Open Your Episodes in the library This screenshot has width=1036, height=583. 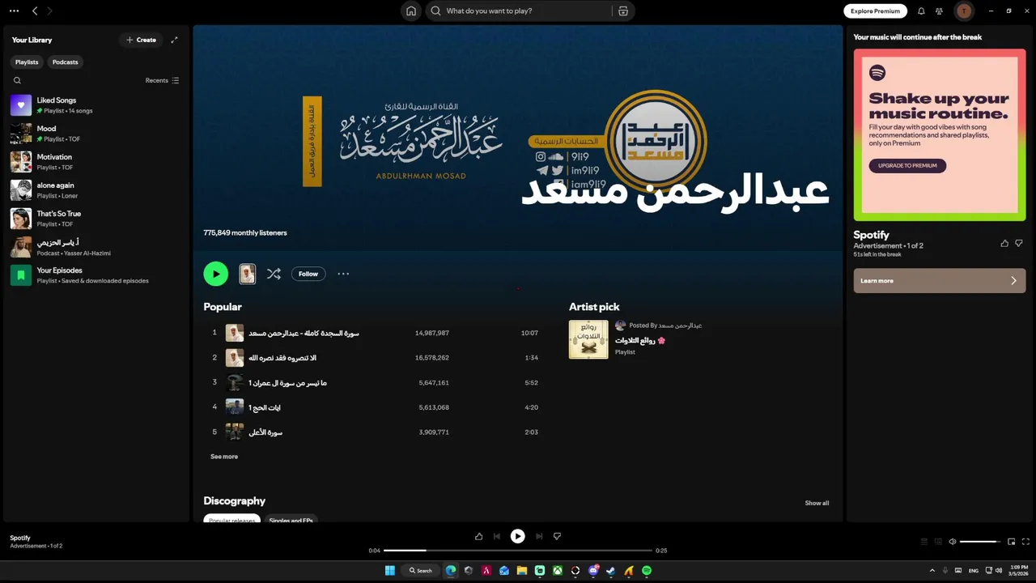tap(96, 275)
